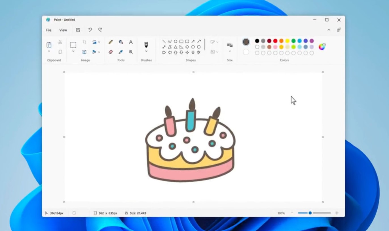This screenshot has height=231, width=389.
Task: Expand the Paste options dropdown
Action: 49,51
